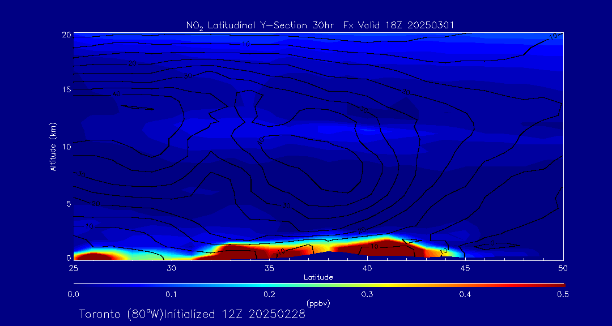Image resolution: width=612 pixels, height=326 pixels.
Task: Click the "Latitude" horizontal axis label
Action: point(318,277)
